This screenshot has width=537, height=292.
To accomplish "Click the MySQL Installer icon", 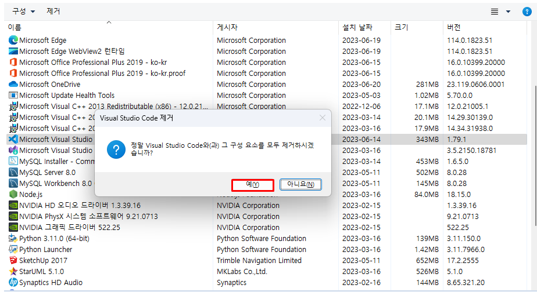I will [x=13, y=161].
